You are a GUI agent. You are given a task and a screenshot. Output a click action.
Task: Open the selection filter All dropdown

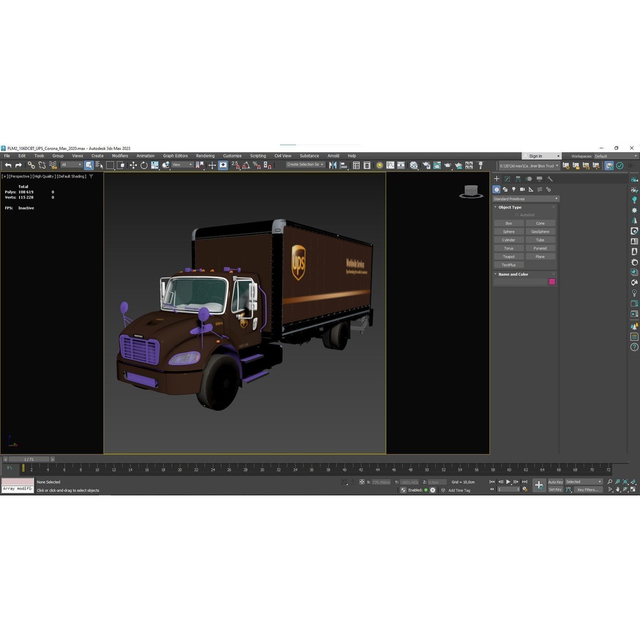click(x=71, y=165)
